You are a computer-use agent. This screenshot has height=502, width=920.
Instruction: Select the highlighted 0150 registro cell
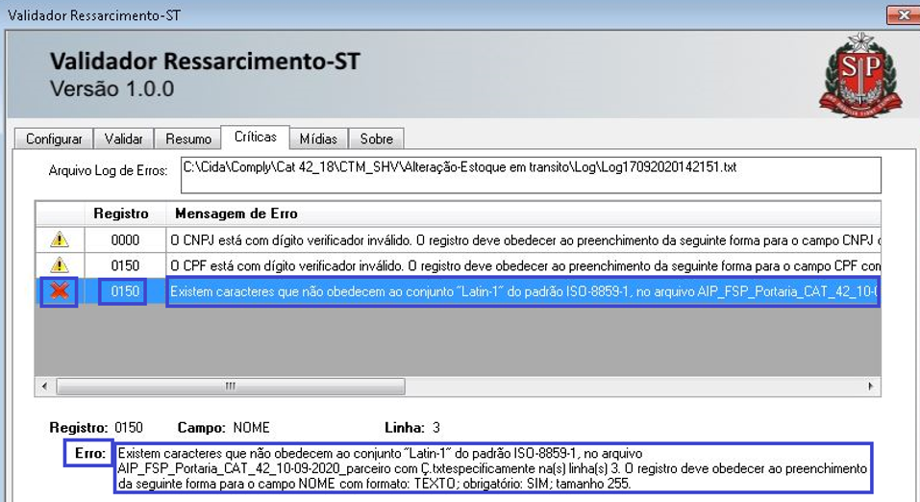(125, 291)
